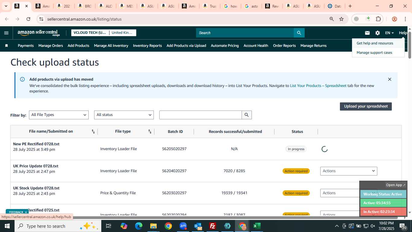Screen dimensions: 412x232
Task: Dismiss the info banner with X
Action: point(389,79)
